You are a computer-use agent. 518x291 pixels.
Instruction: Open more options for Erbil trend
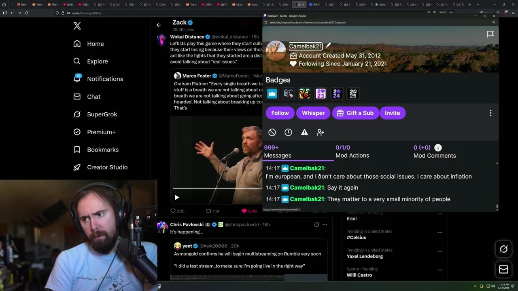click(x=440, y=213)
